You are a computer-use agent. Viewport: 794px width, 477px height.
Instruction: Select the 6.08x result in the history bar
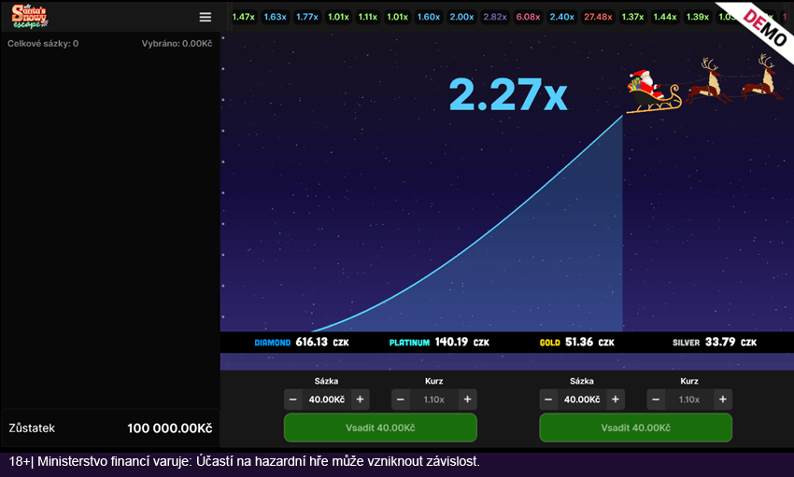528,17
